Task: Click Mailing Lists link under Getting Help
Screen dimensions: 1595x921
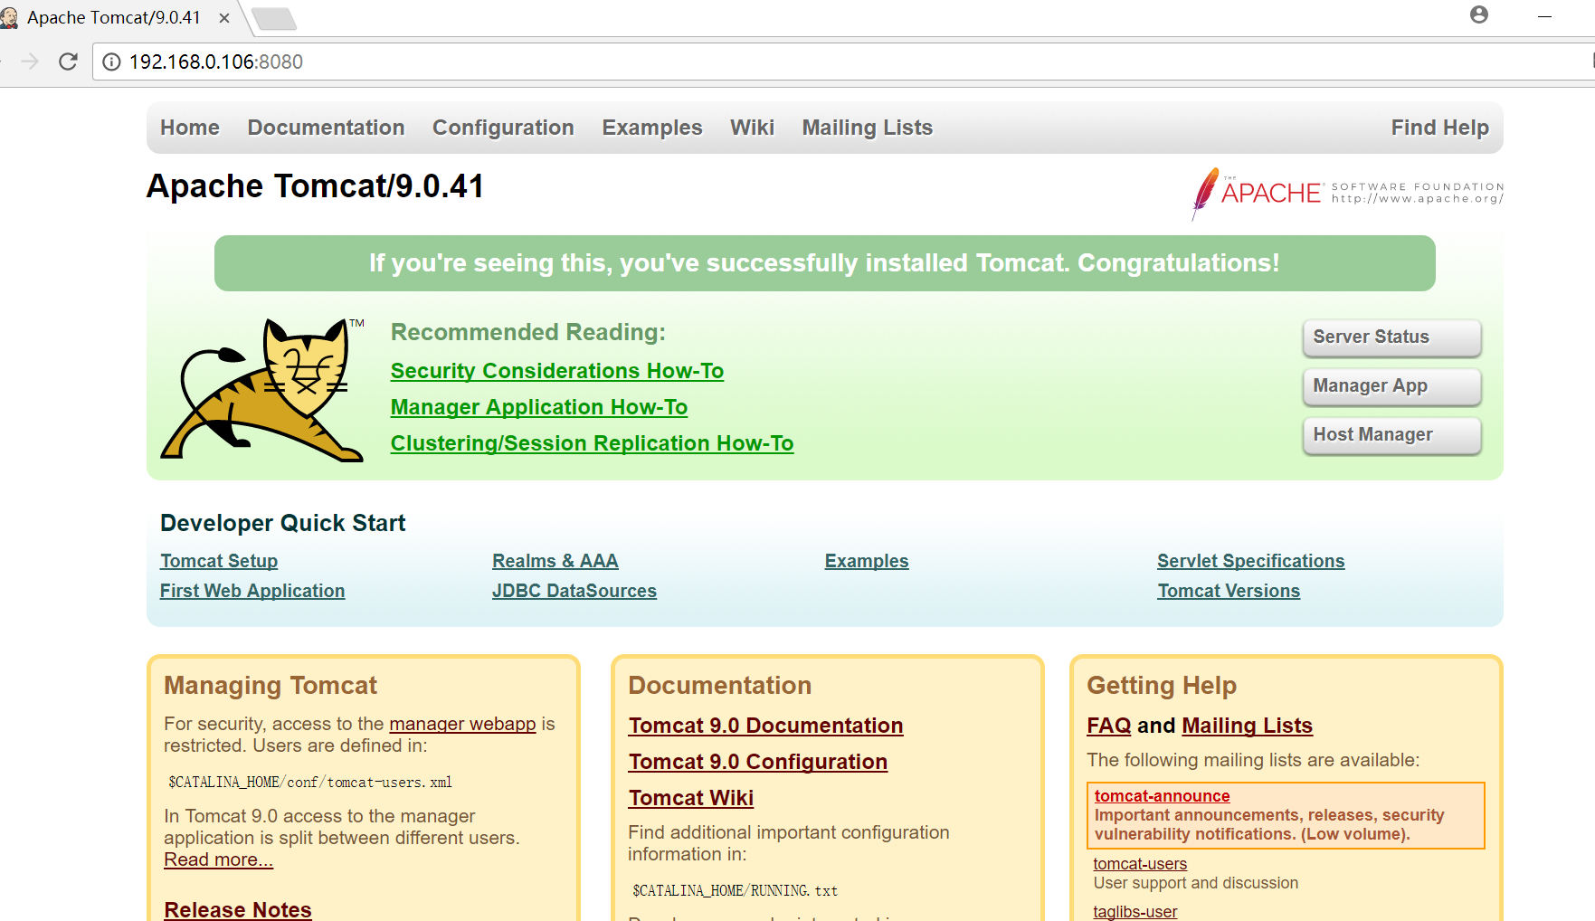Action: (1247, 726)
